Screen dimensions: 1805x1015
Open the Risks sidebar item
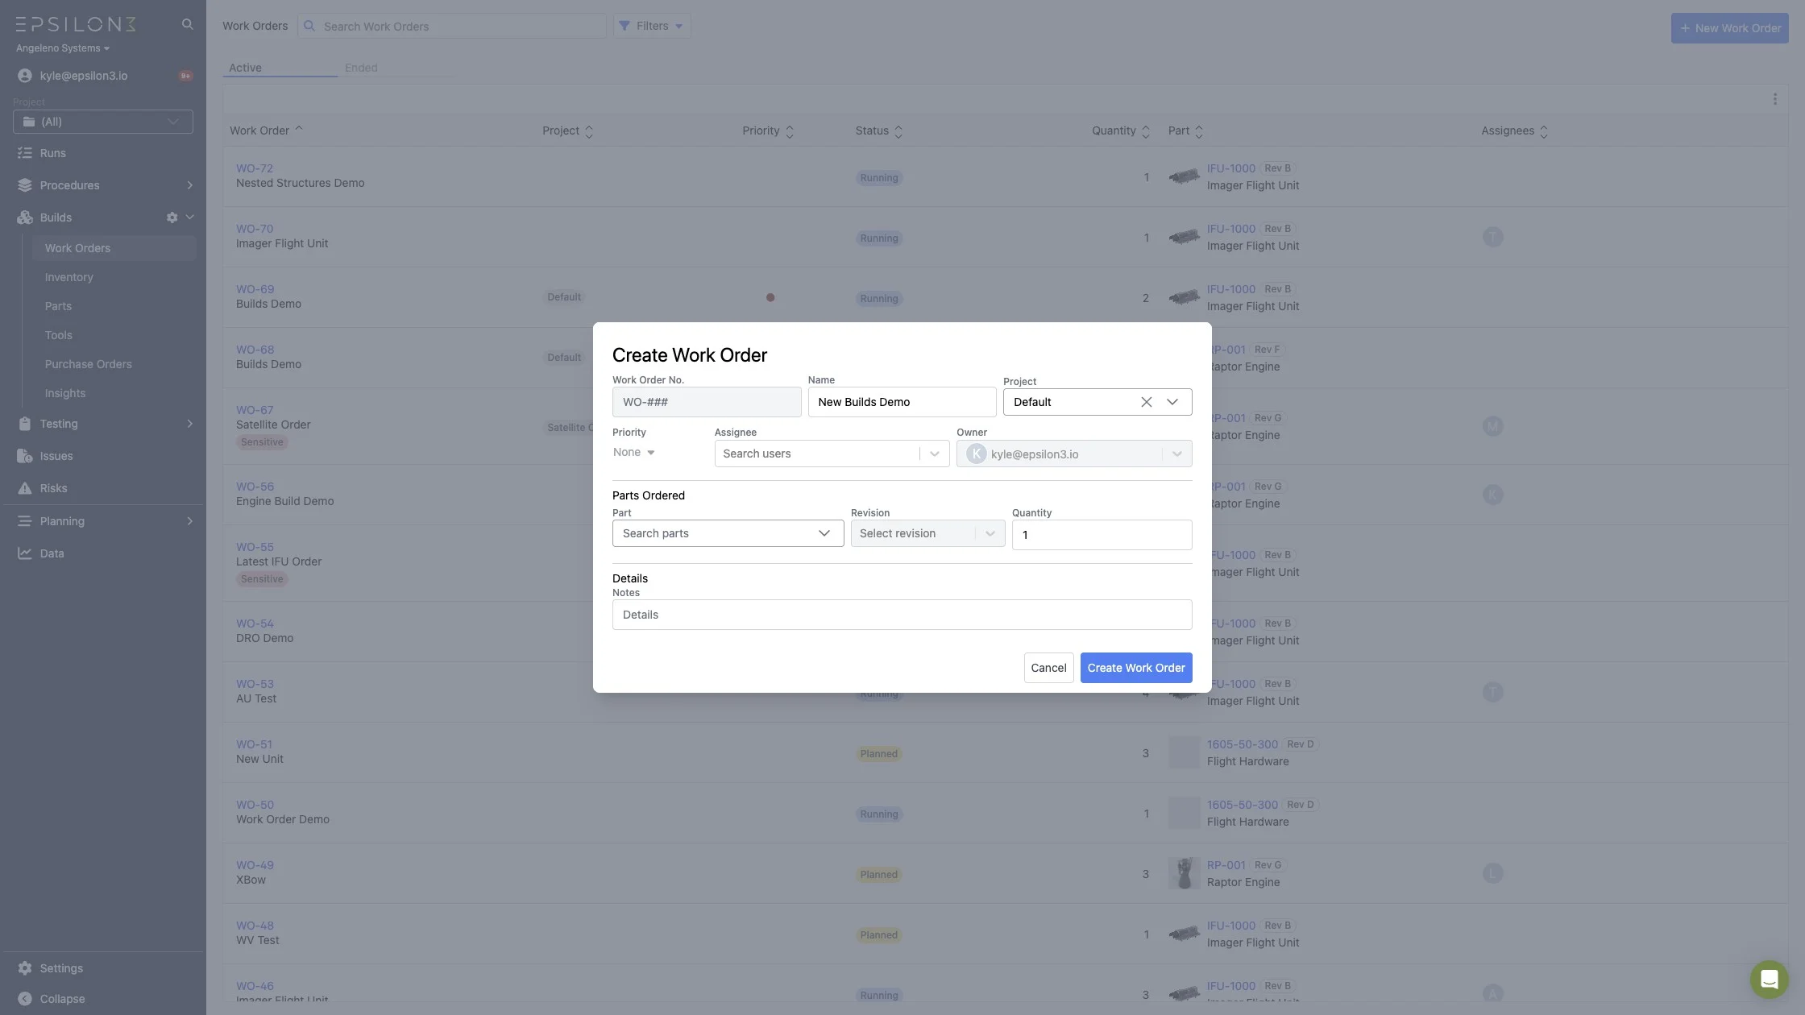pyautogui.click(x=53, y=488)
